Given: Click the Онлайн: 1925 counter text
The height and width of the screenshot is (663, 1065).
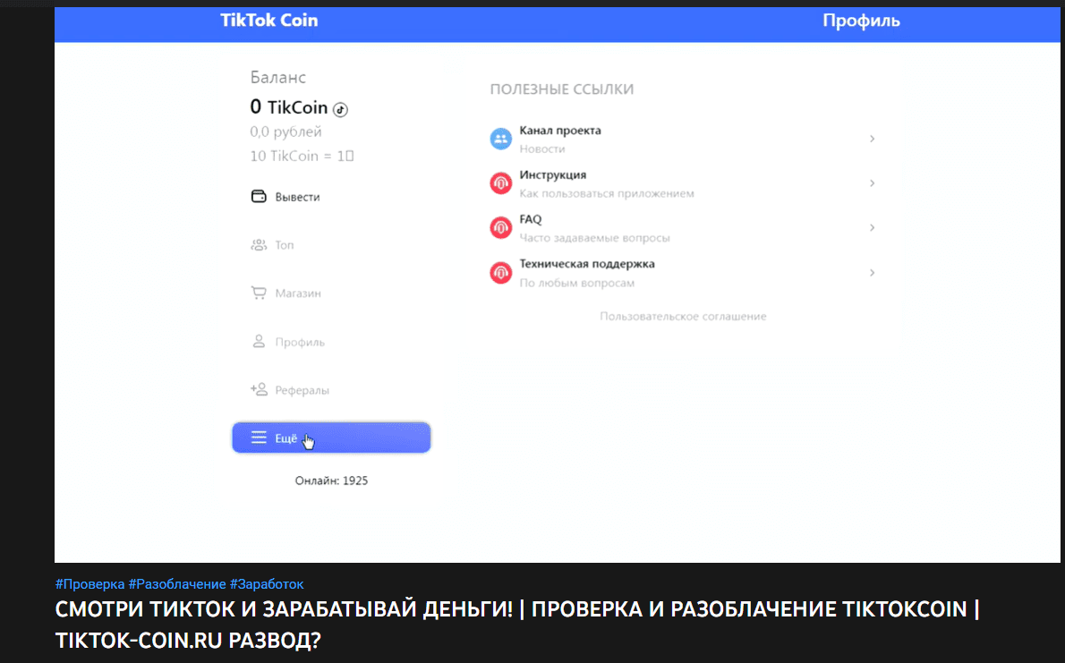Looking at the screenshot, I should tap(331, 481).
